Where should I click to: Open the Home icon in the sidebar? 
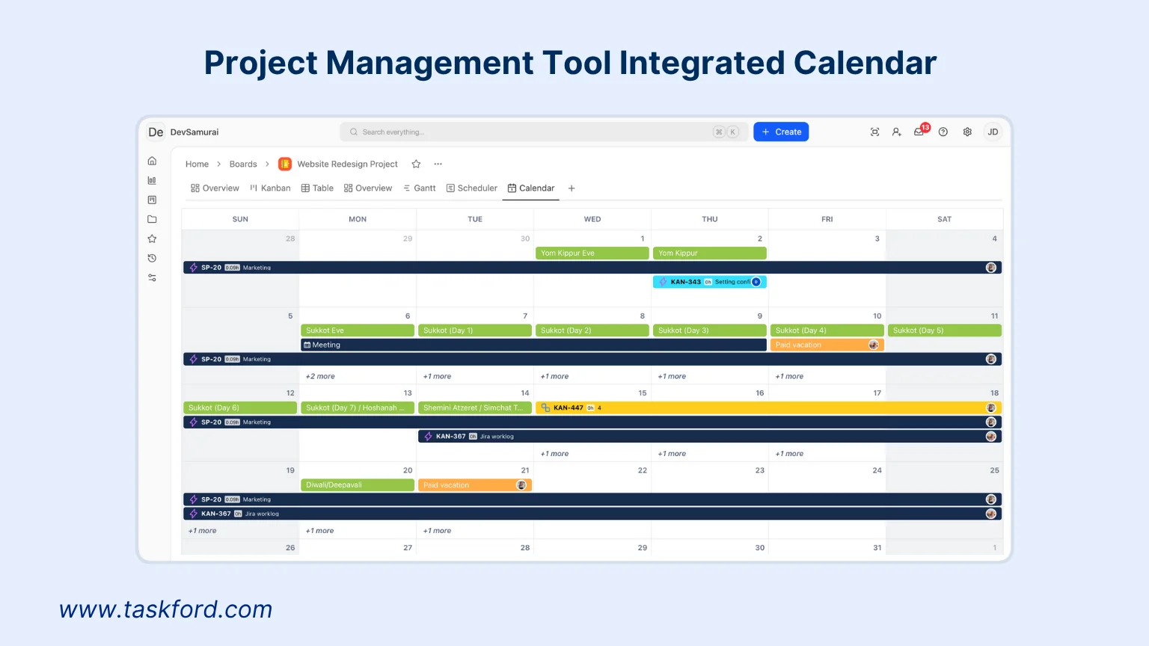click(152, 161)
